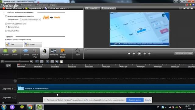
Task: Expand the Дополнительно advanced section
Action: click(x=6, y=27)
